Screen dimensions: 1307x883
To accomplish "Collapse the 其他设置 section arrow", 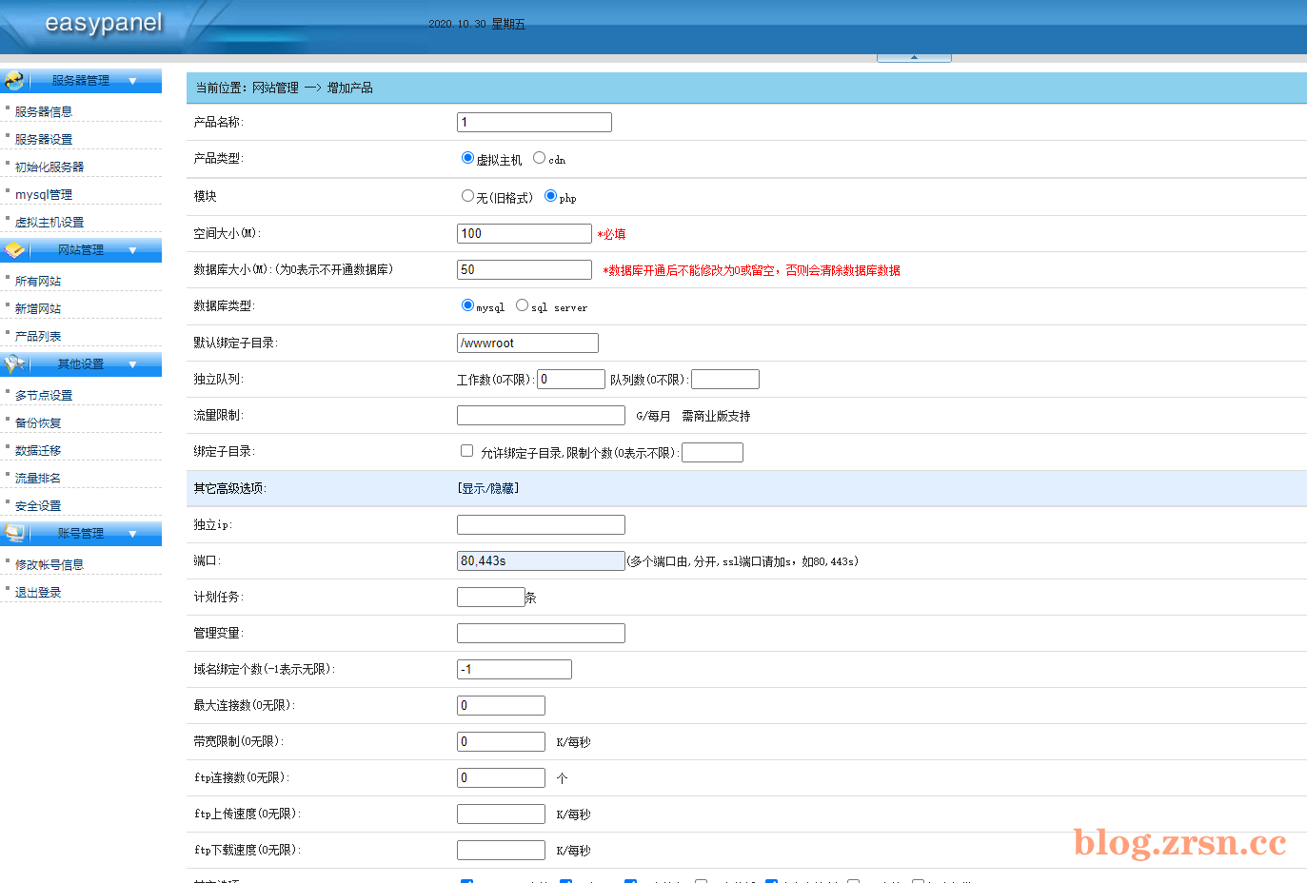I will (x=132, y=364).
